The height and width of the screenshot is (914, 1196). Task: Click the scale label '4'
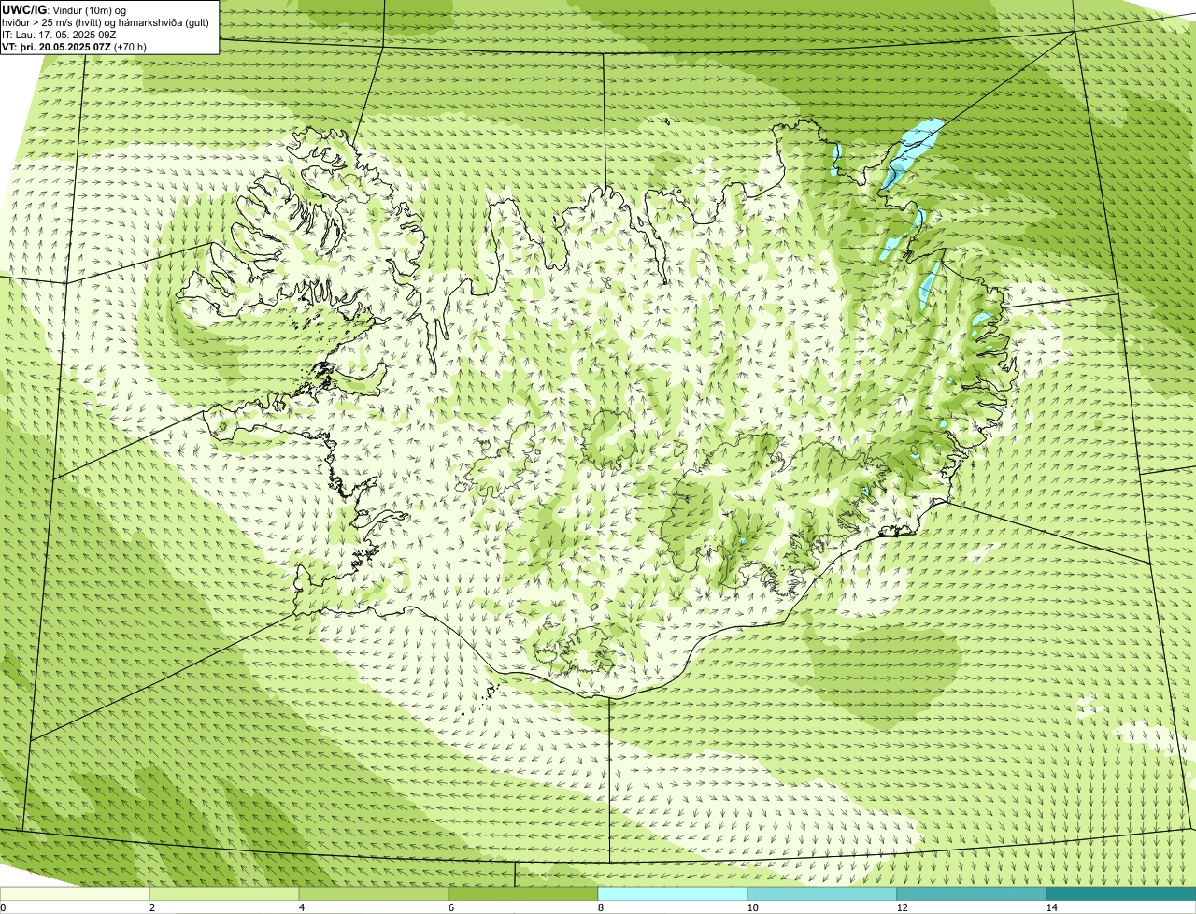pyautogui.click(x=301, y=907)
